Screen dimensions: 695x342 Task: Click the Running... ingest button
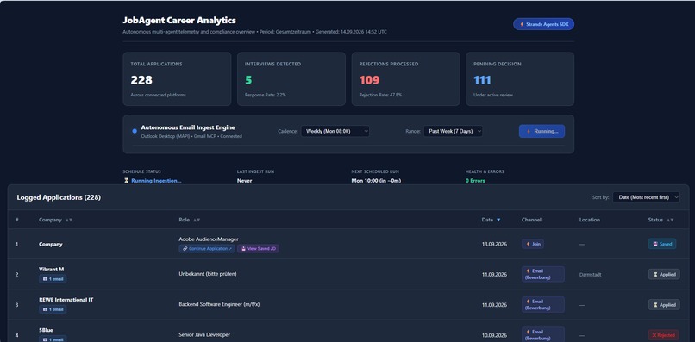(542, 131)
